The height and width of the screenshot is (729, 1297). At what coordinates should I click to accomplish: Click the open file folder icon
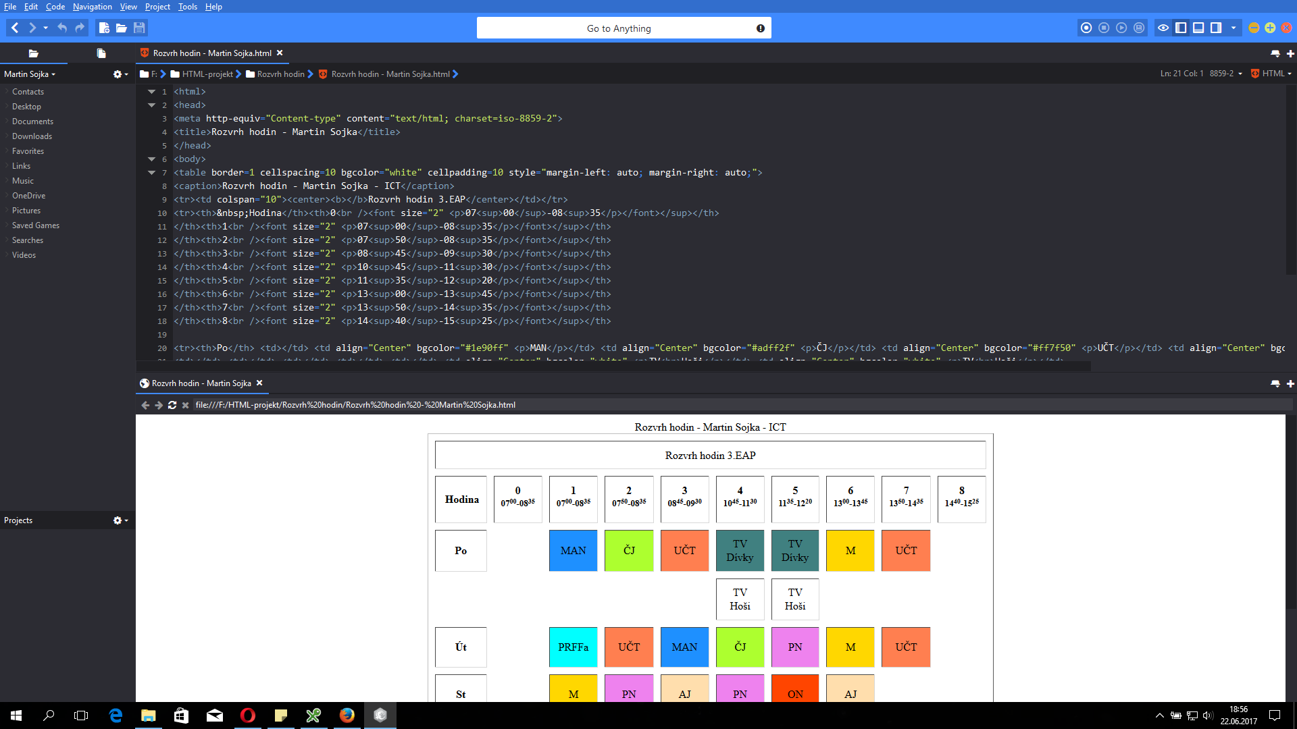122,28
